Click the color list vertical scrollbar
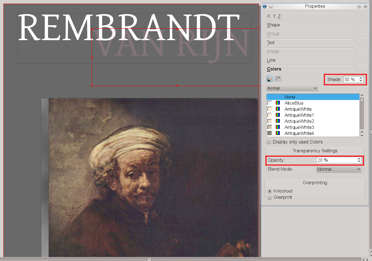Screen dimensions: 372x261 click(x=362, y=115)
